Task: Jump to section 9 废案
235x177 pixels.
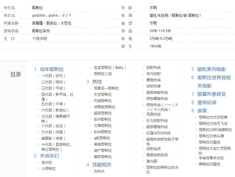Action: [x=202, y=111]
